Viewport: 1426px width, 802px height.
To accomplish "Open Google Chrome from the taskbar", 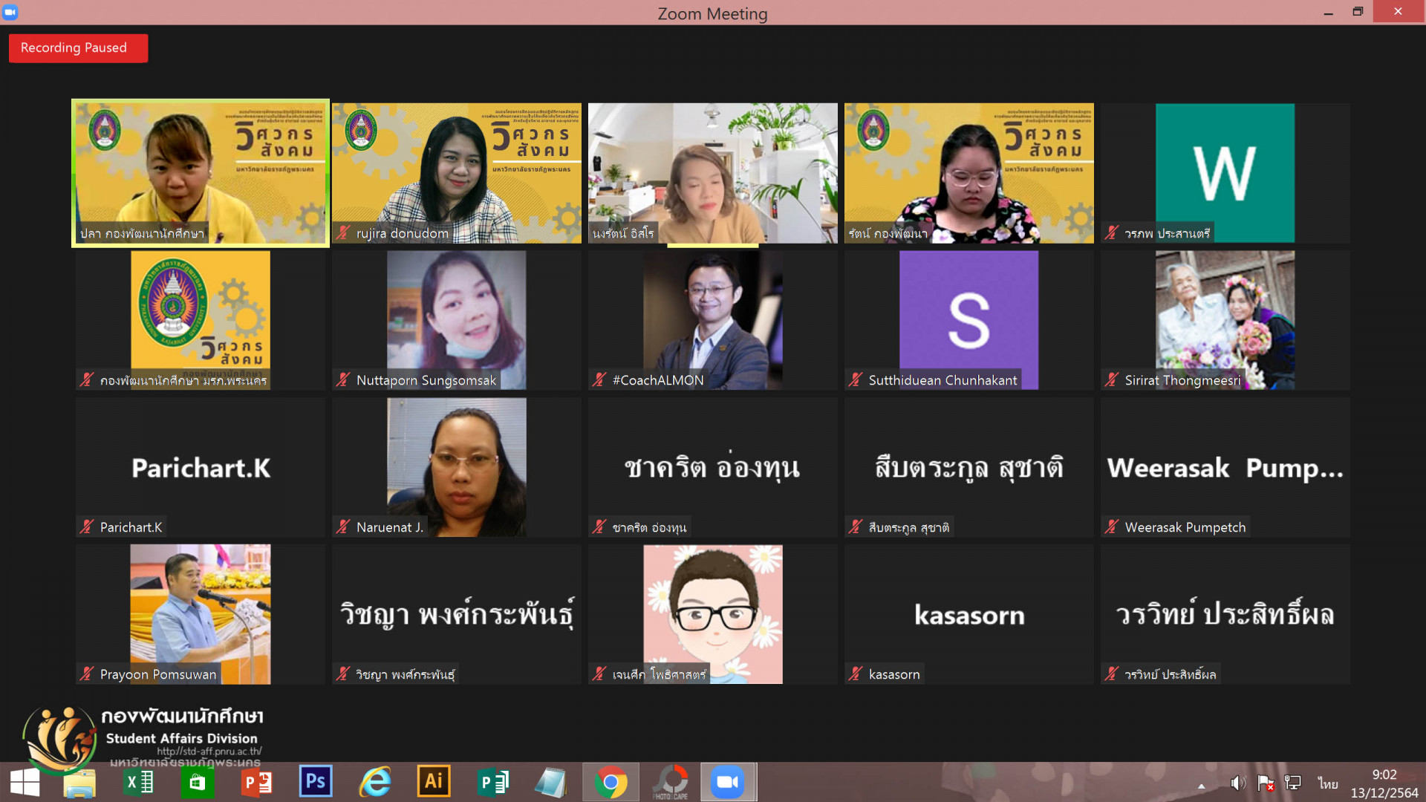I will [x=611, y=782].
